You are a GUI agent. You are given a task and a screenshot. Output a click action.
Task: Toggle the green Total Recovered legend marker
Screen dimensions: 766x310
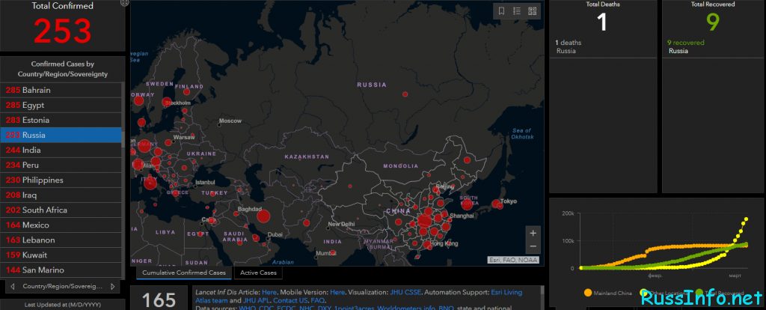(x=699, y=293)
